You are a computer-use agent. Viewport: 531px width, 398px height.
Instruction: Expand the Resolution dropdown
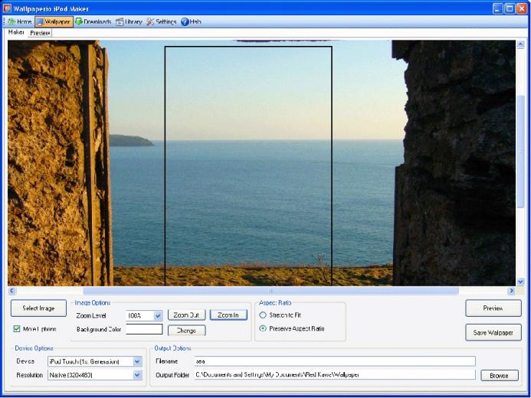point(137,375)
